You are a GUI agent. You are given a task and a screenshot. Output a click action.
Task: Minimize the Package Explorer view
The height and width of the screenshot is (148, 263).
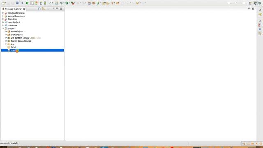click(x=57, y=9)
